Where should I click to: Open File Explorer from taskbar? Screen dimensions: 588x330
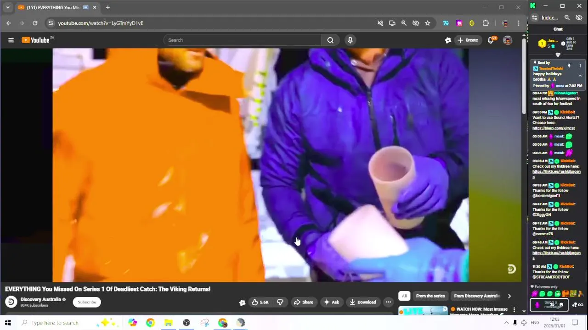(168, 323)
